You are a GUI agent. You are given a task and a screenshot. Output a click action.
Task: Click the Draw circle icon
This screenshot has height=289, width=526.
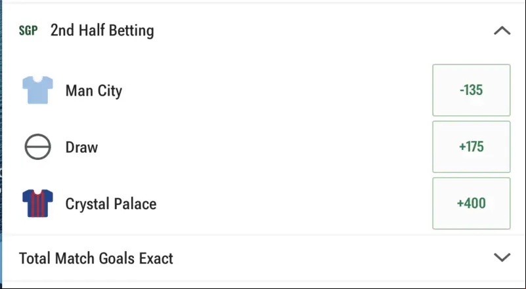tap(38, 147)
